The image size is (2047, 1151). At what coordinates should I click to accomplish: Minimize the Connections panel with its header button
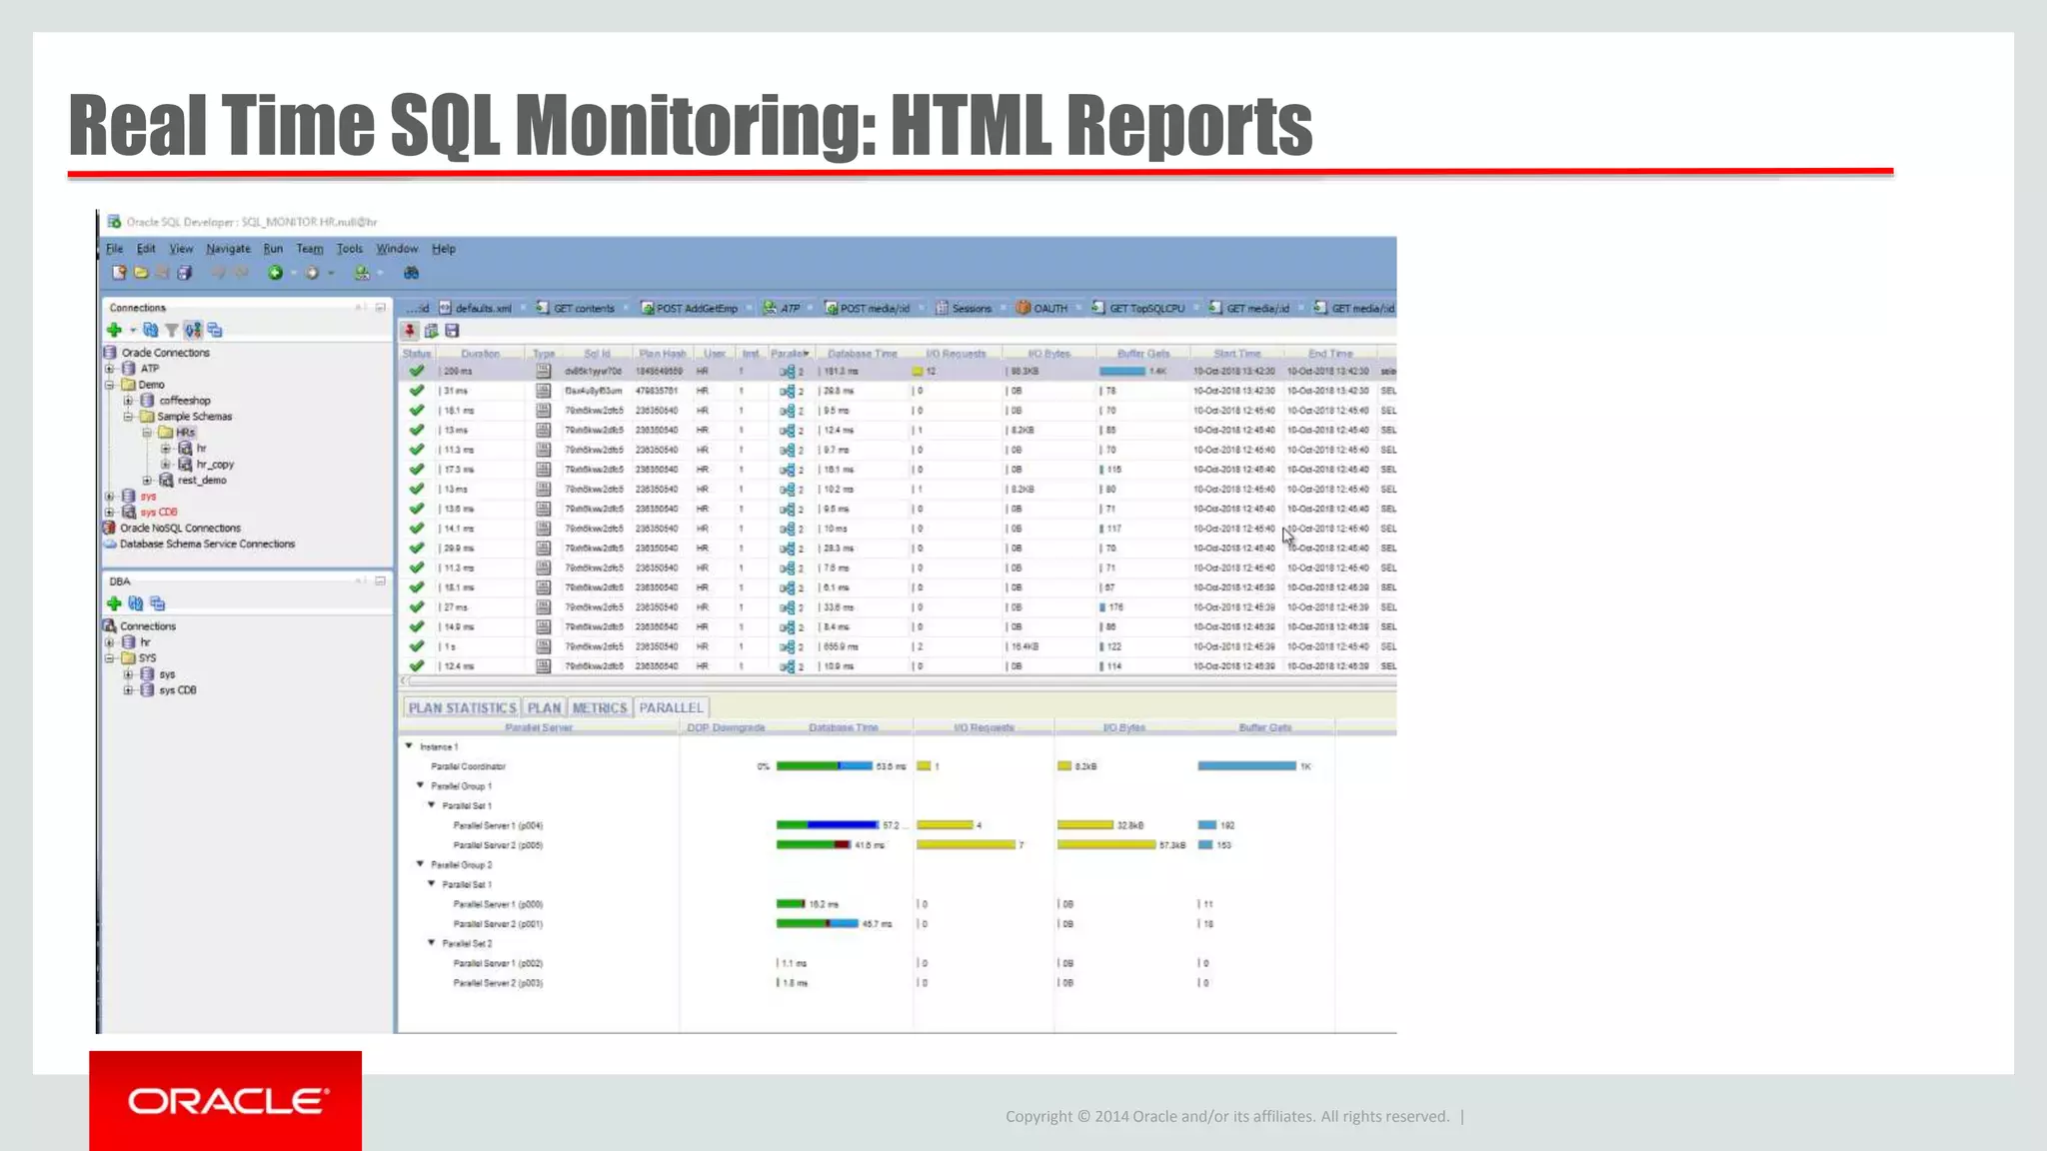pyautogui.click(x=380, y=308)
